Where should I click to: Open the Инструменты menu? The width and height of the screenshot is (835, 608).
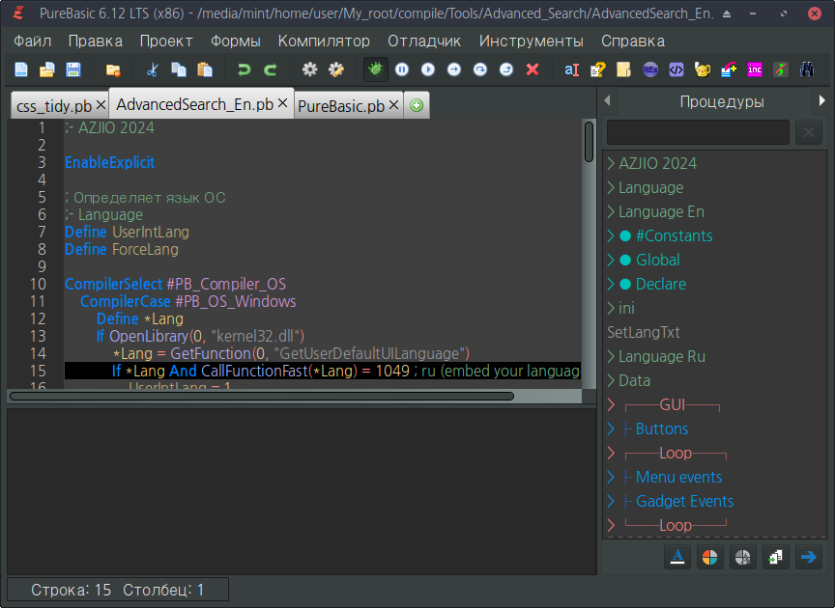point(531,41)
